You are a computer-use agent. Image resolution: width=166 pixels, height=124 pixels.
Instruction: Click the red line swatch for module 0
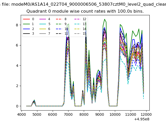(27, 19)
